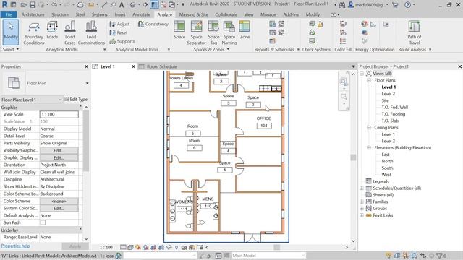Click the Apply button
The image size is (463, 260).
pos(75,246)
